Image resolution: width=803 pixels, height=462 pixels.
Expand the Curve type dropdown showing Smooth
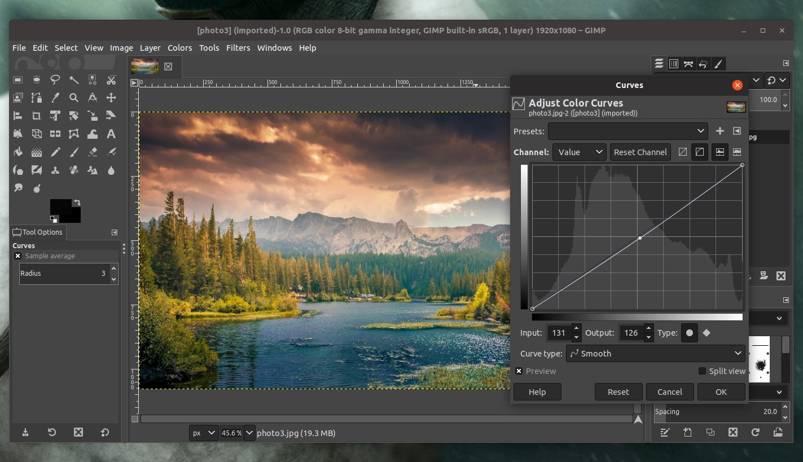point(655,353)
